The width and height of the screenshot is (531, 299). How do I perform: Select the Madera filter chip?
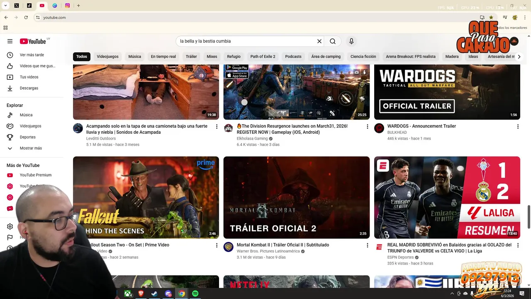452,56
